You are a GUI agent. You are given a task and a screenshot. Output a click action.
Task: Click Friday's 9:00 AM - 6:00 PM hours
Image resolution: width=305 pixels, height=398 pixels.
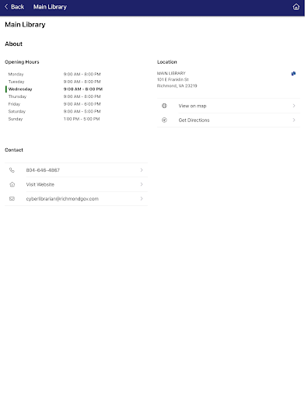[82, 104]
